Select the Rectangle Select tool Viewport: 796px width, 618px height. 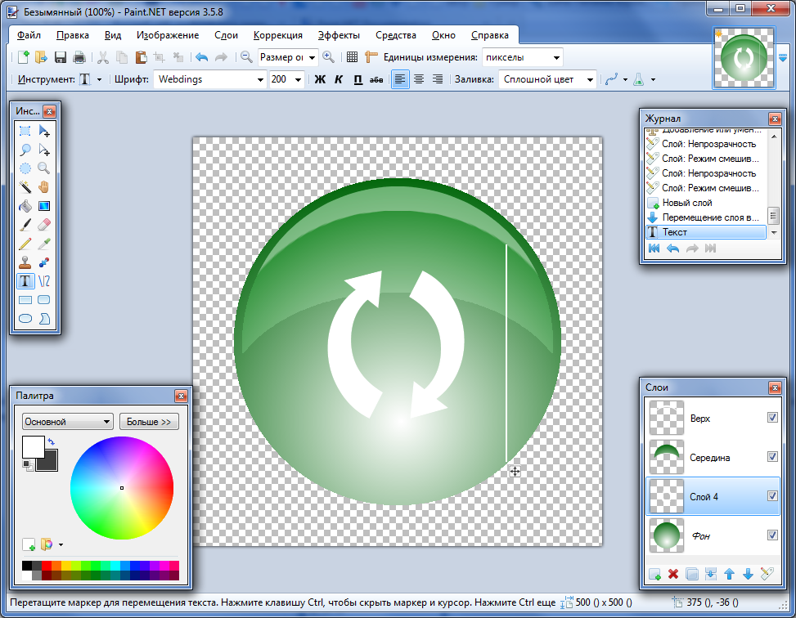click(x=25, y=131)
